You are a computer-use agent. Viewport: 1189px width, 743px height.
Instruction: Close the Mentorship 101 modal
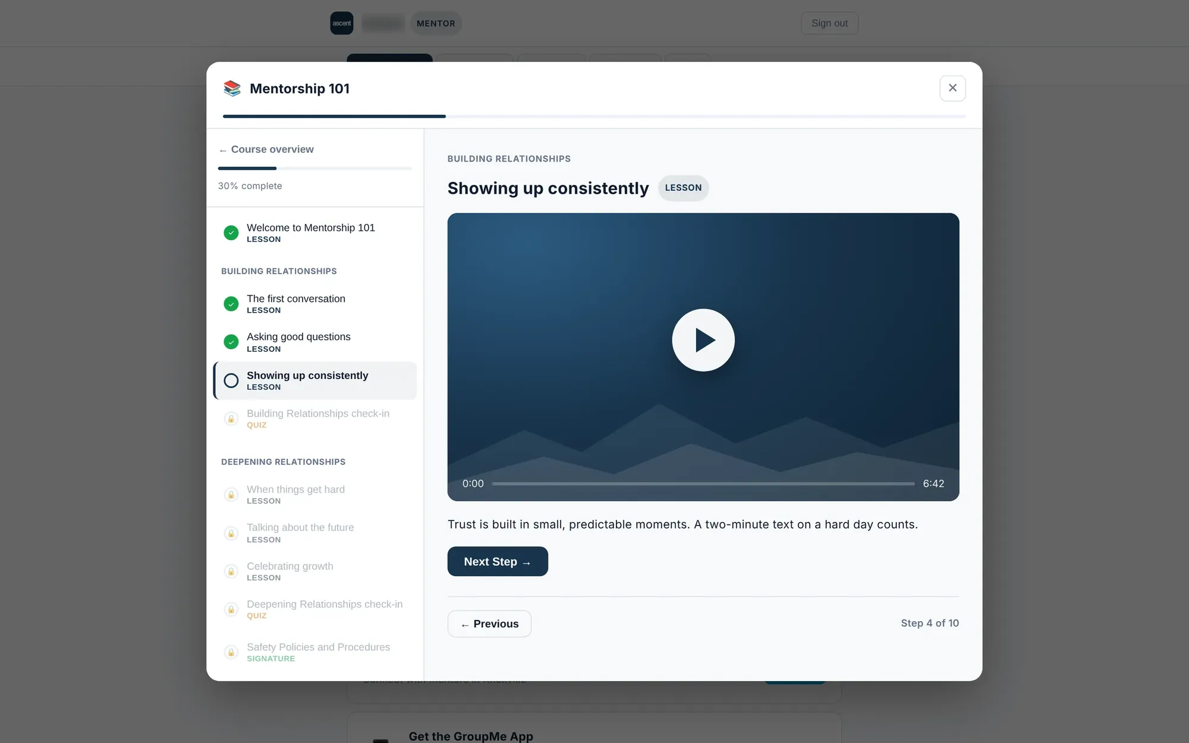click(952, 88)
